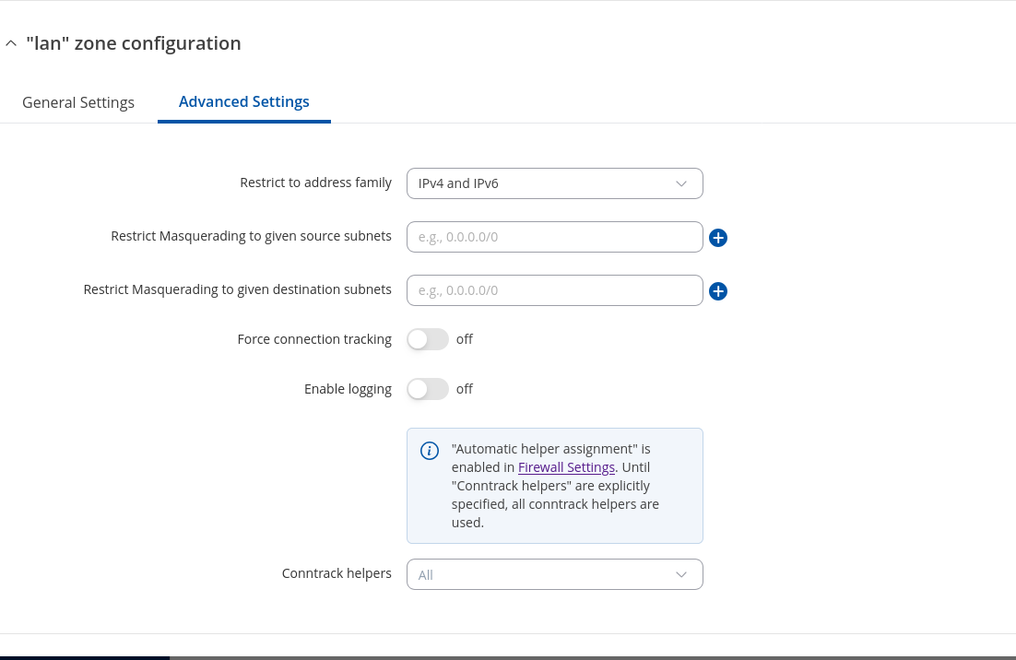The image size is (1016, 660).
Task: Click the "lan" zone configuration heading
Action: tap(134, 43)
